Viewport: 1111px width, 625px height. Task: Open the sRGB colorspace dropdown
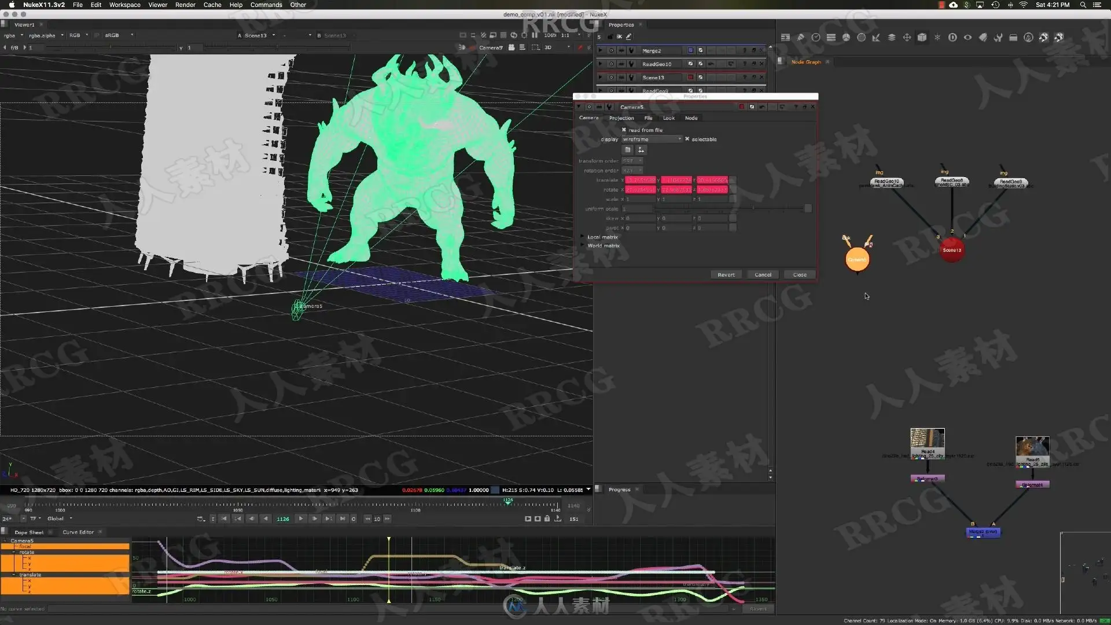pyautogui.click(x=119, y=35)
